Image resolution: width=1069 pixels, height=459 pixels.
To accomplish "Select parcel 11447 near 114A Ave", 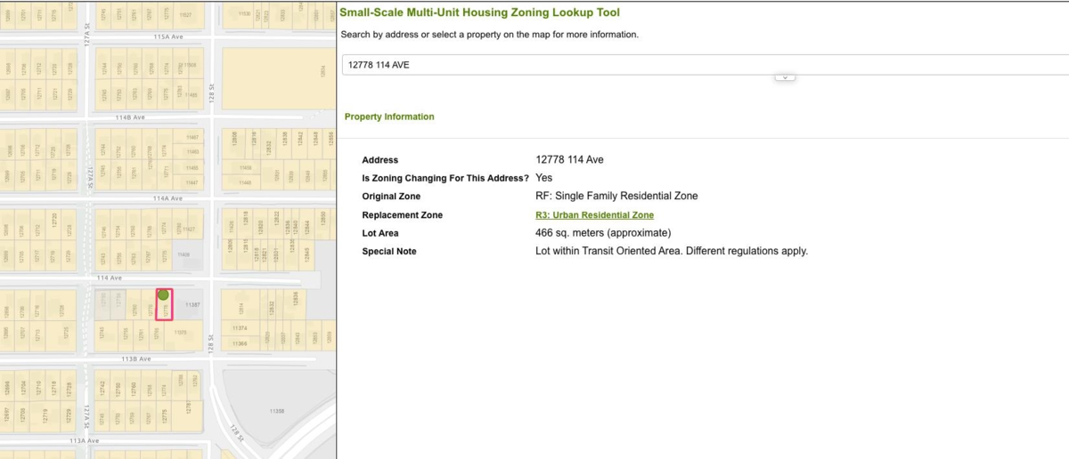I will 192,181.
